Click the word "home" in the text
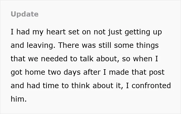181x114 pixels. [35, 72]
